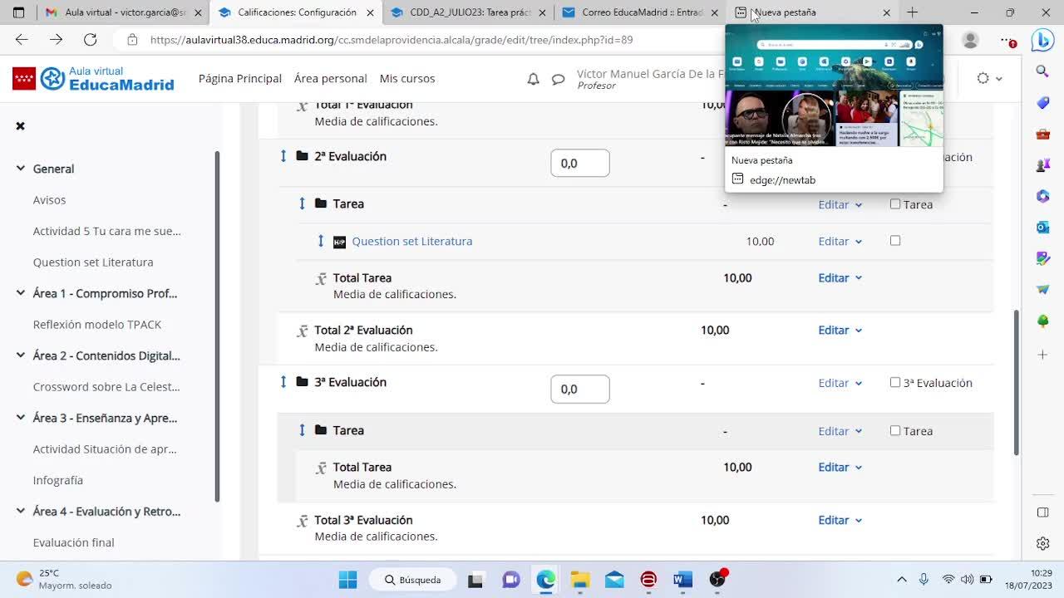Tick the checkbox in the Question set Literatura row
The width and height of the screenshot is (1064, 598).
tap(895, 241)
